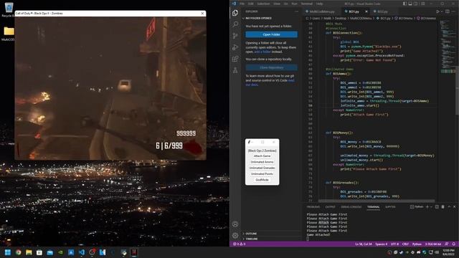Viewport: 459px width, 258px height.
Task: Open the Run and Debug view icon
Action: [235, 47]
